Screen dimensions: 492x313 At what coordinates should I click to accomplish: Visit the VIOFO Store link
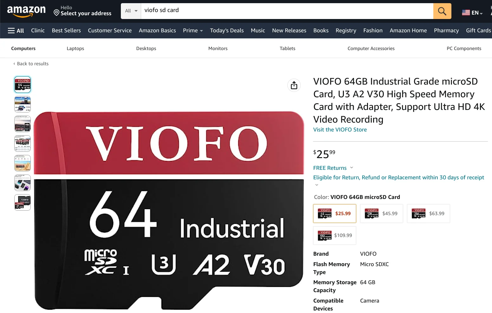pyautogui.click(x=340, y=130)
